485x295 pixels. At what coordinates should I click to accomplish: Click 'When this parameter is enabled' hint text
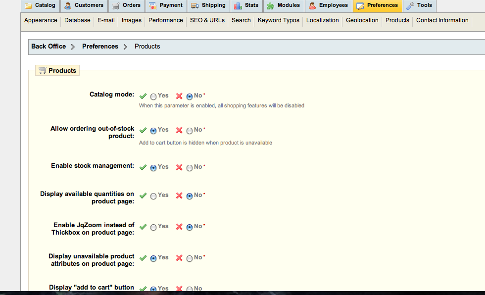click(x=222, y=105)
